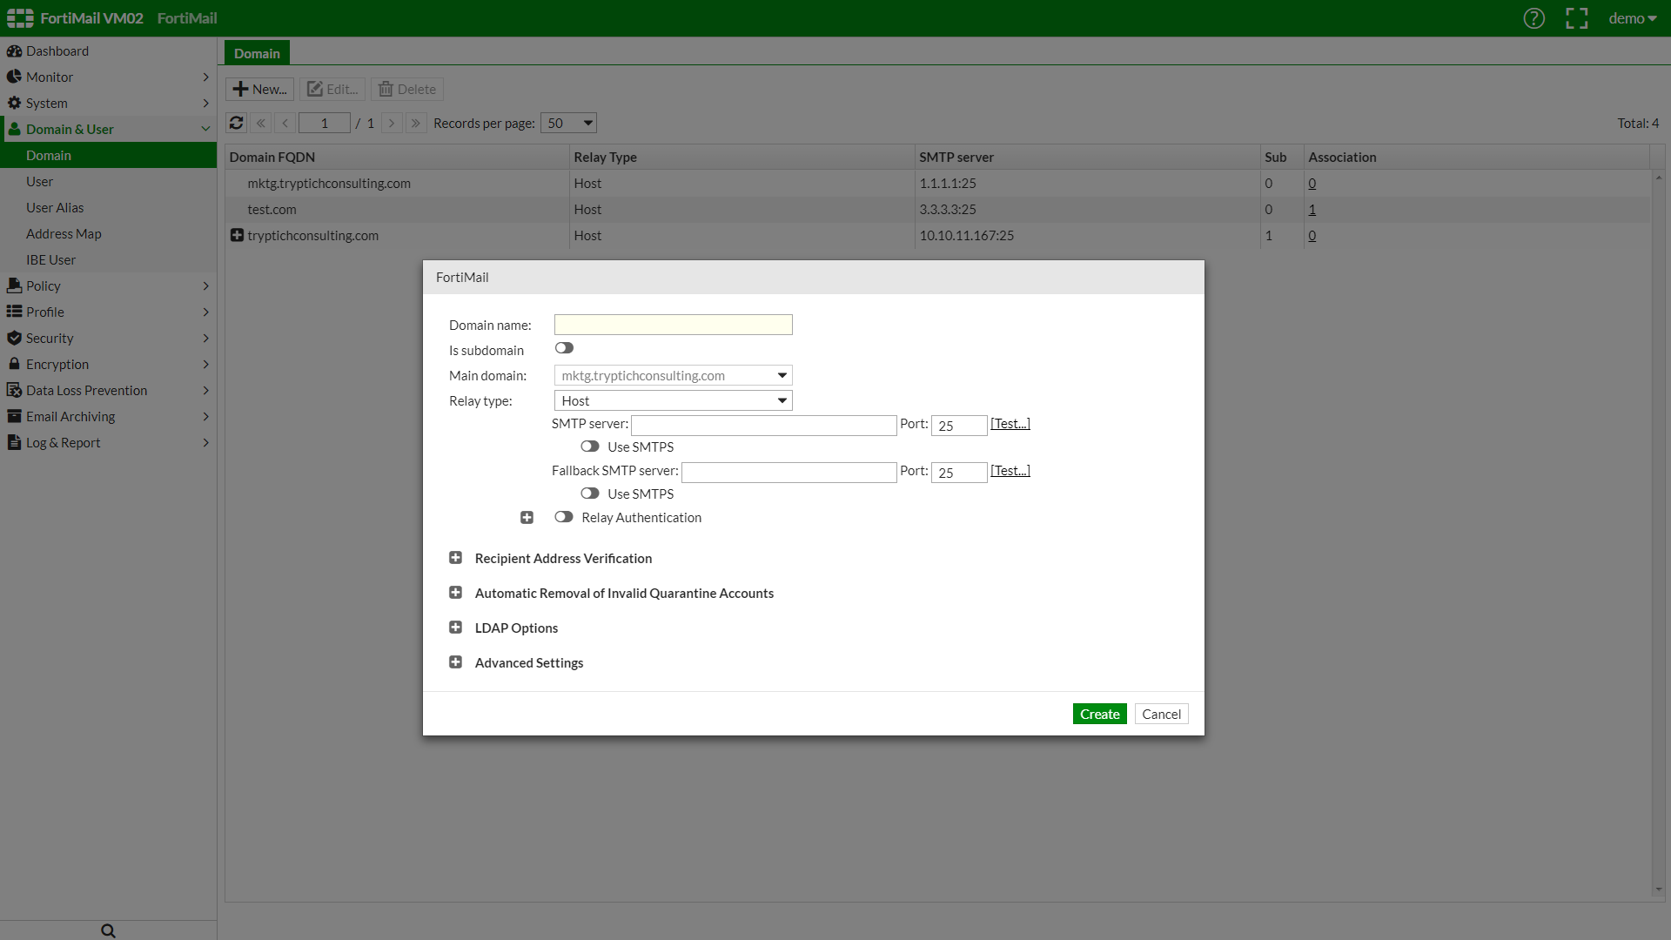Image resolution: width=1671 pixels, height=940 pixels.
Task: Click the help question mark icon
Action: click(1533, 18)
